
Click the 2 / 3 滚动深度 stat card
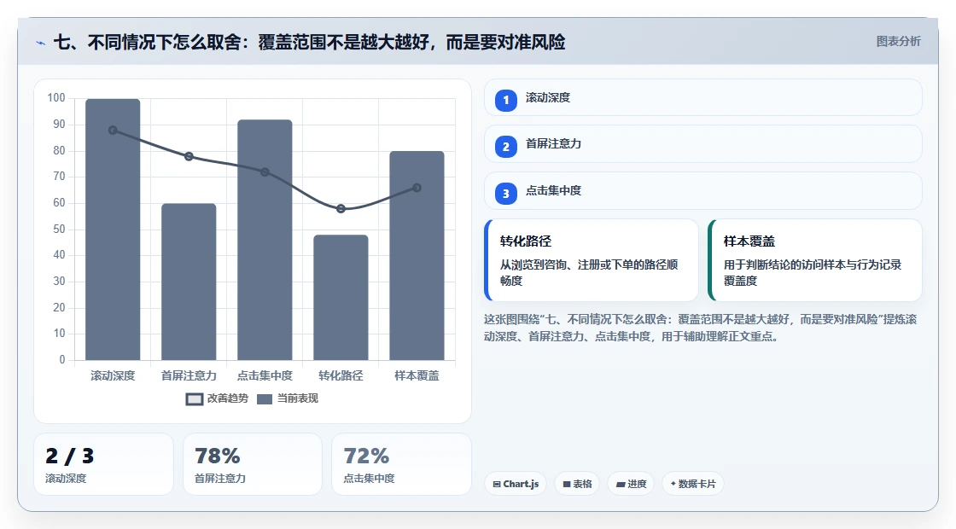(x=103, y=464)
